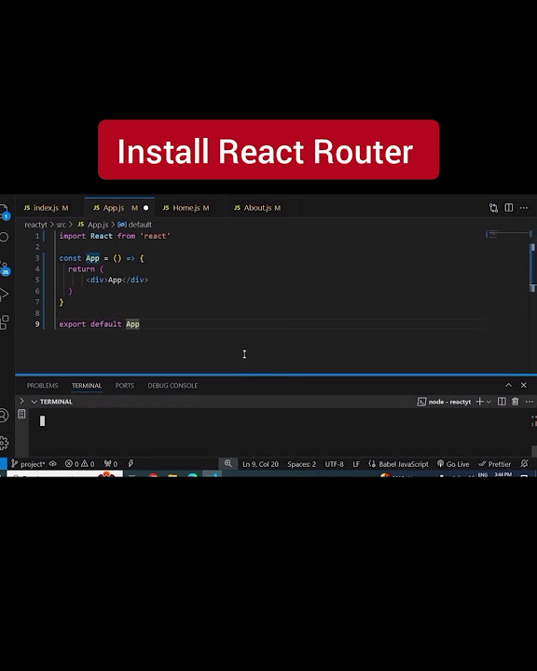Image resolution: width=537 pixels, height=671 pixels.
Task: Open the launch profile dropdown next to plus
Action: click(x=489, y=402)
